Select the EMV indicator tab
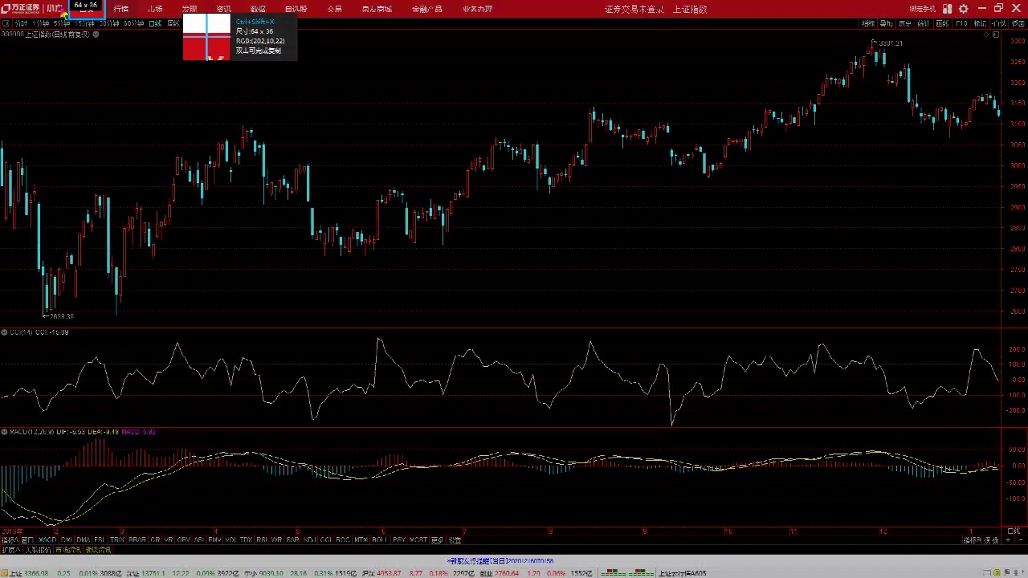Viewport: 1028px width, 578px height. [x=214, y=539]
